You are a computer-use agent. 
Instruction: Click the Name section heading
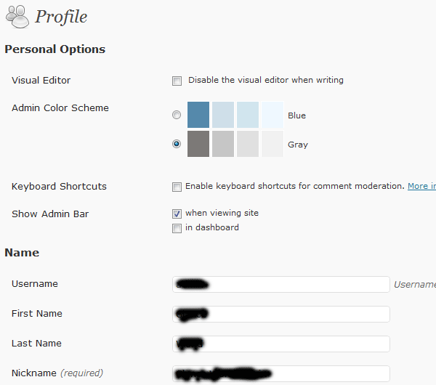(x=22, y=253)
